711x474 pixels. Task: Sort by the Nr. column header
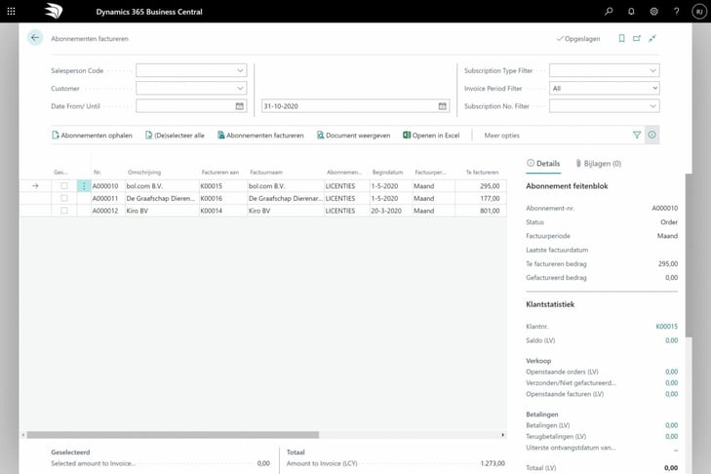click(x=98, y=173)
